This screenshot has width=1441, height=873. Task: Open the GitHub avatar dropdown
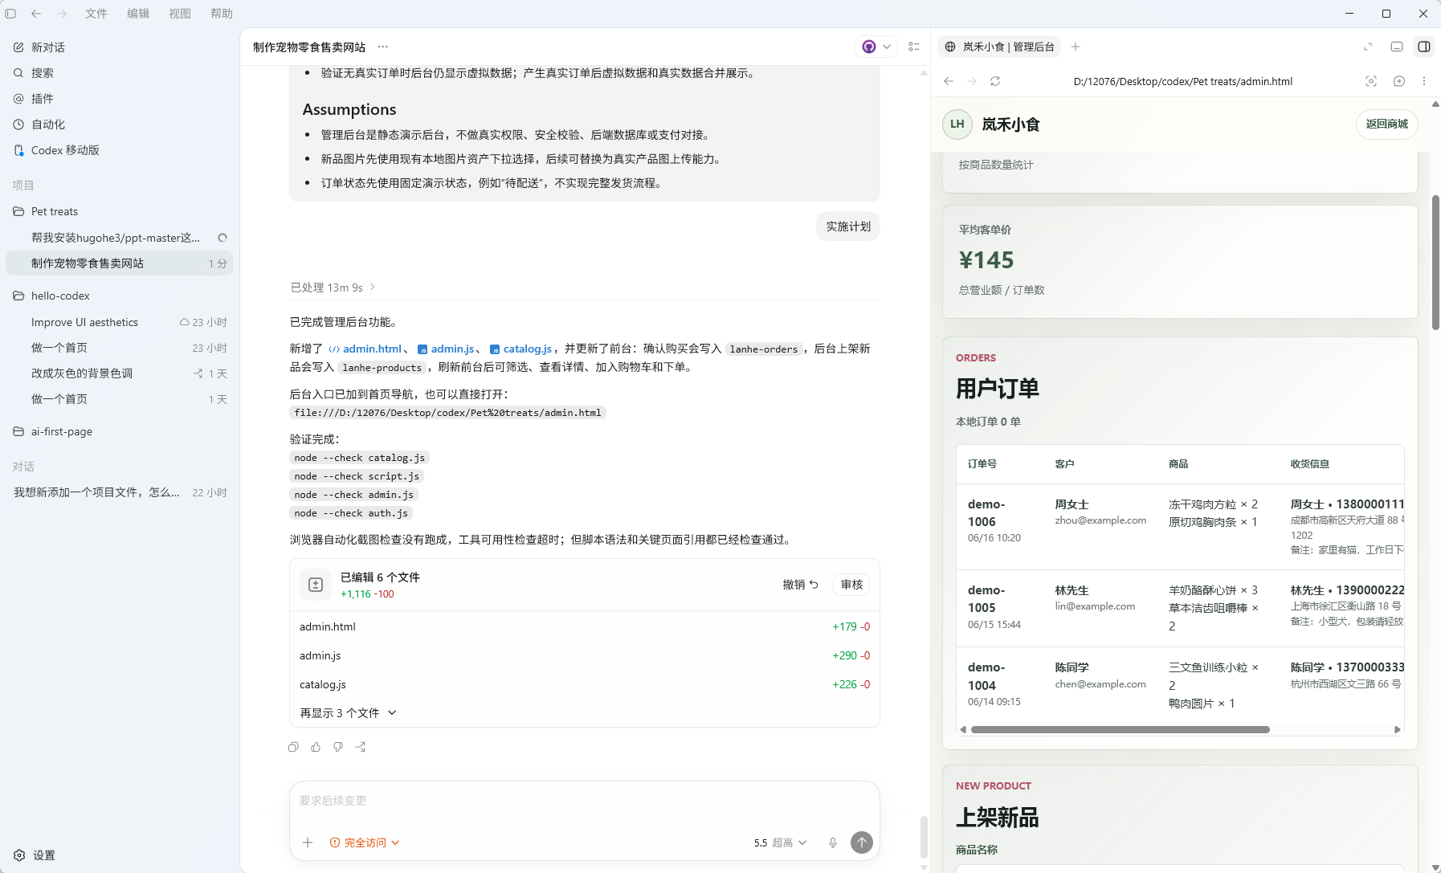coord(876,47)
